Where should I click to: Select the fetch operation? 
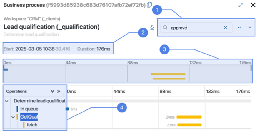pos(32,125)
